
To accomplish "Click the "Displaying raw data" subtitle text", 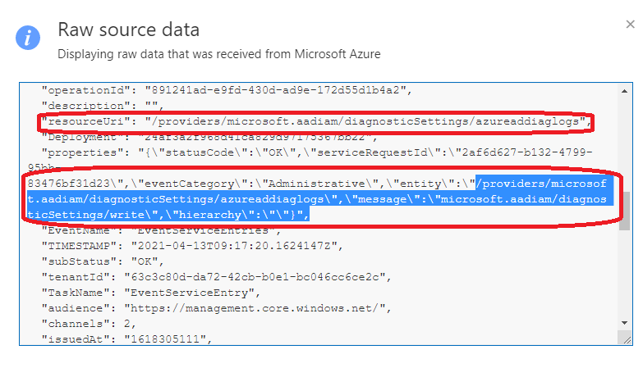I will 218,54.
